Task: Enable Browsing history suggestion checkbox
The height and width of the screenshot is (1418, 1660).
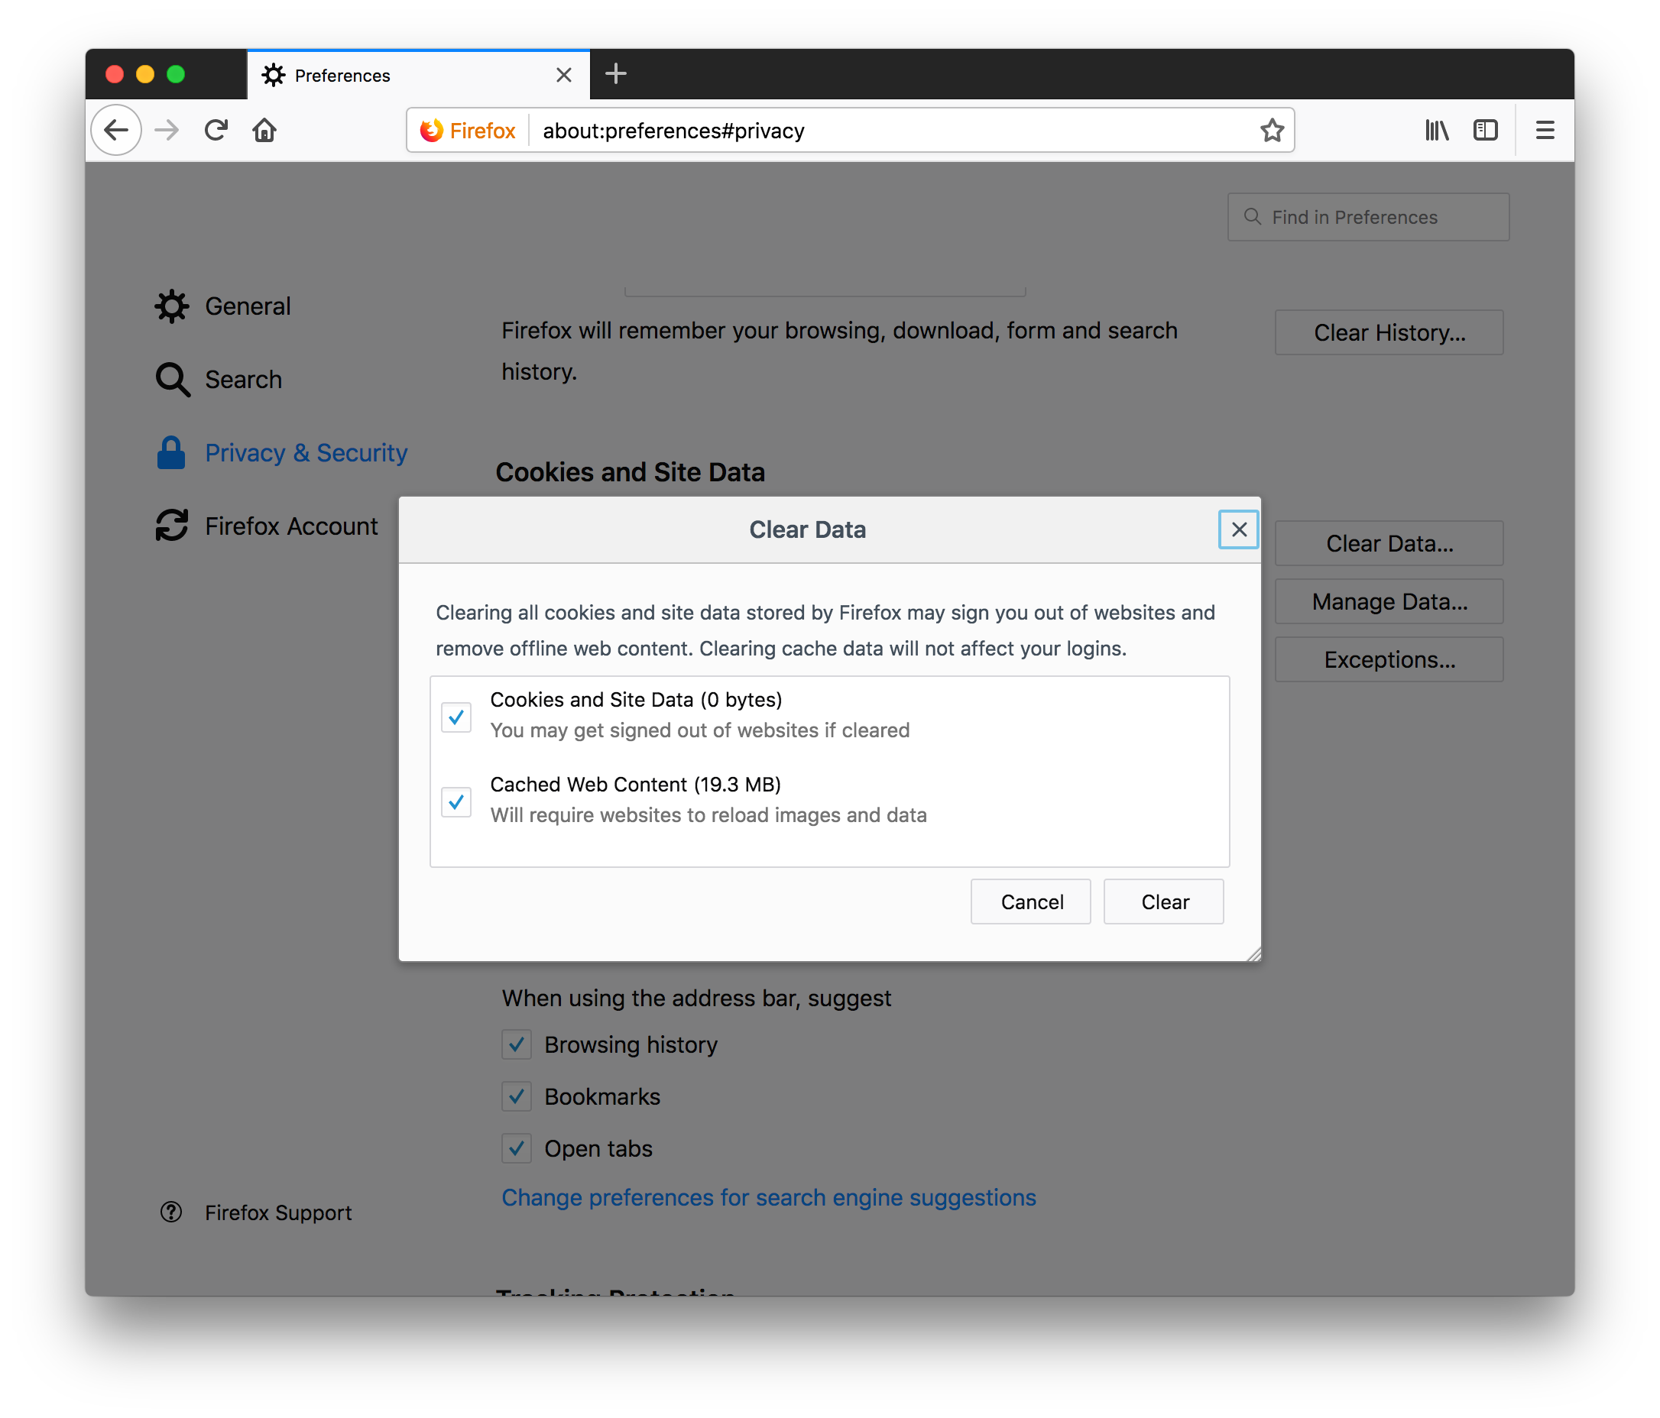Action: [x=517, y=1044]
